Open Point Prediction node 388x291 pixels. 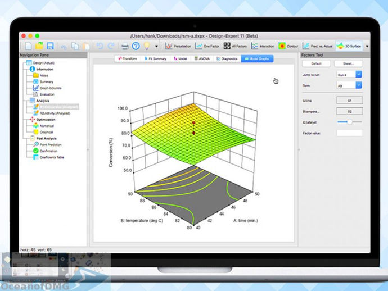47,144
